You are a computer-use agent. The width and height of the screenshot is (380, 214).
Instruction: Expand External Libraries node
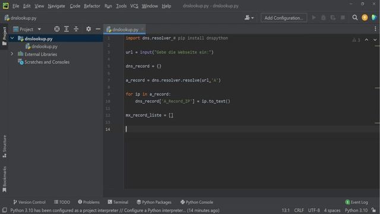[x=12, y=54]
